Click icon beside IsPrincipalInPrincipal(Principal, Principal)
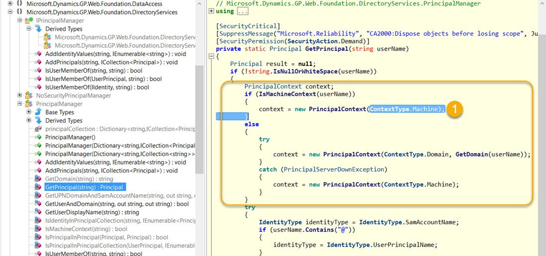Screen dimensions: 546x256 coord(38,237)
